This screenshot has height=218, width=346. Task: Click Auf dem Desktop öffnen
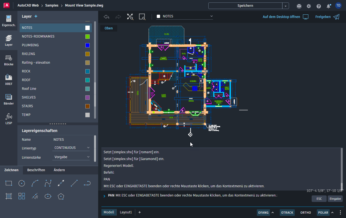tap(285, 17)
